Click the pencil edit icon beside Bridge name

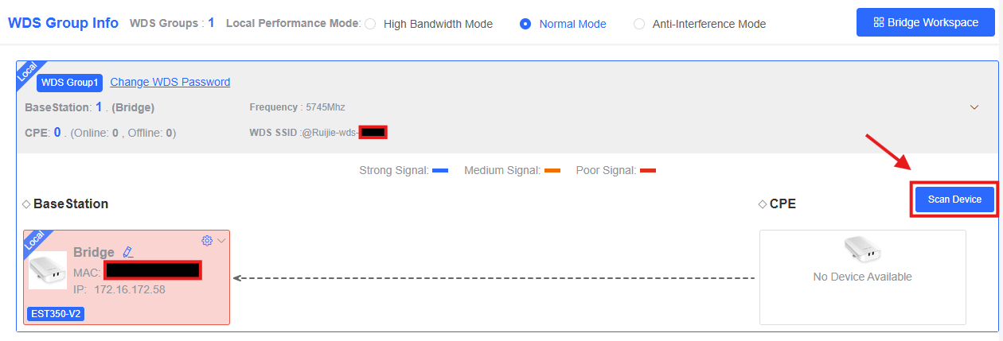click(128, 252)
